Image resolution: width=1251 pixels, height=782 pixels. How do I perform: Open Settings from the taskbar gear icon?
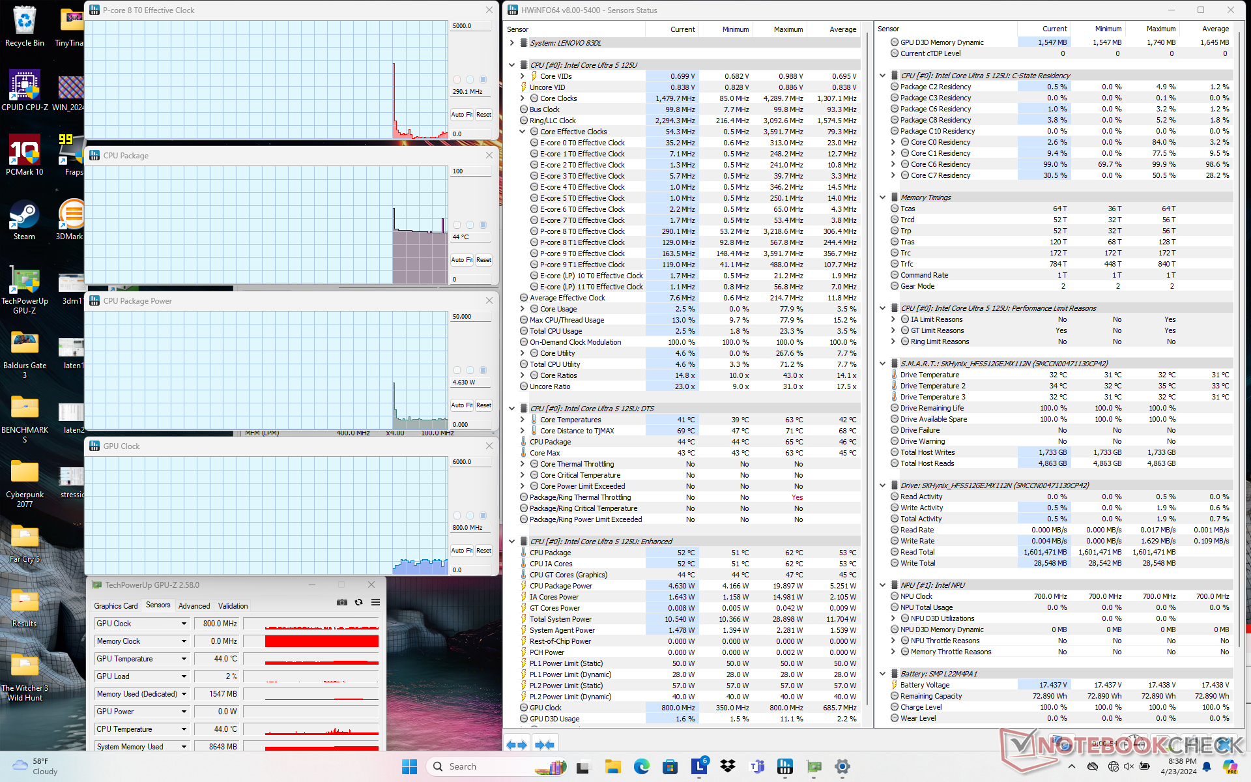tap(842, 766)
